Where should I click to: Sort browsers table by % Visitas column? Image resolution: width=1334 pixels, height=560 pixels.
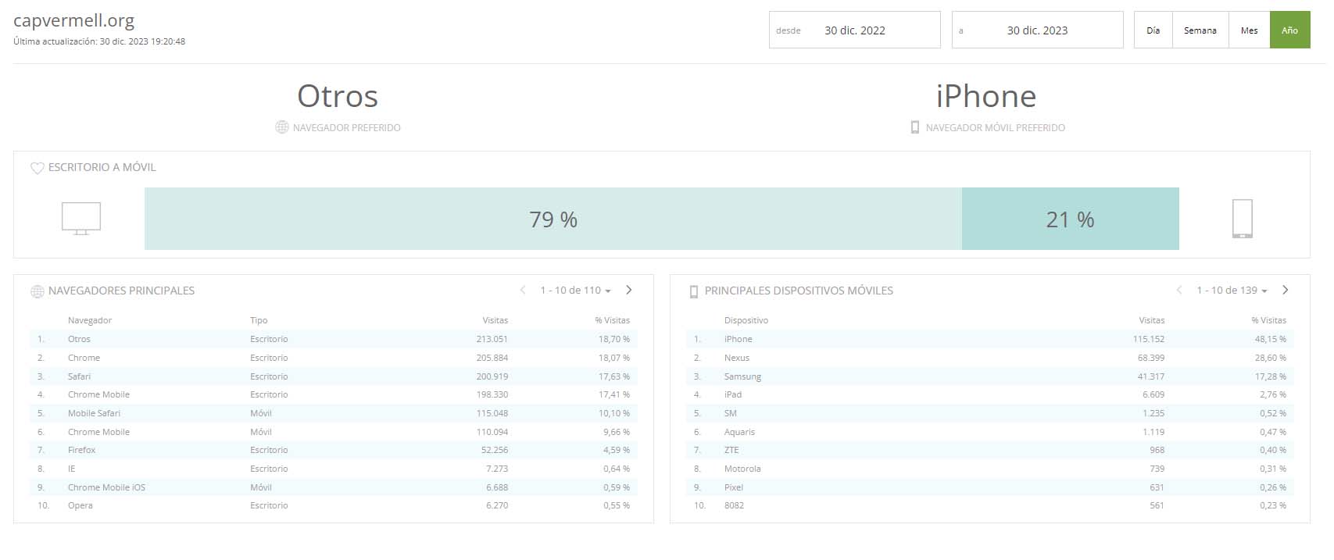(x=612, y=320)
